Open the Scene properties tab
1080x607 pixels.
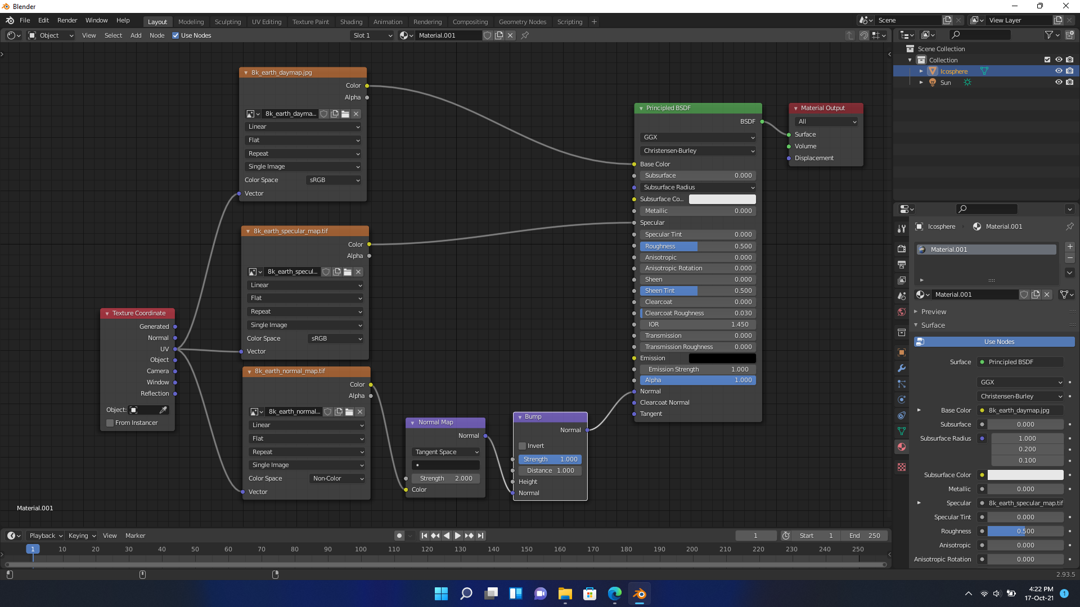click(x=902, y=296)
